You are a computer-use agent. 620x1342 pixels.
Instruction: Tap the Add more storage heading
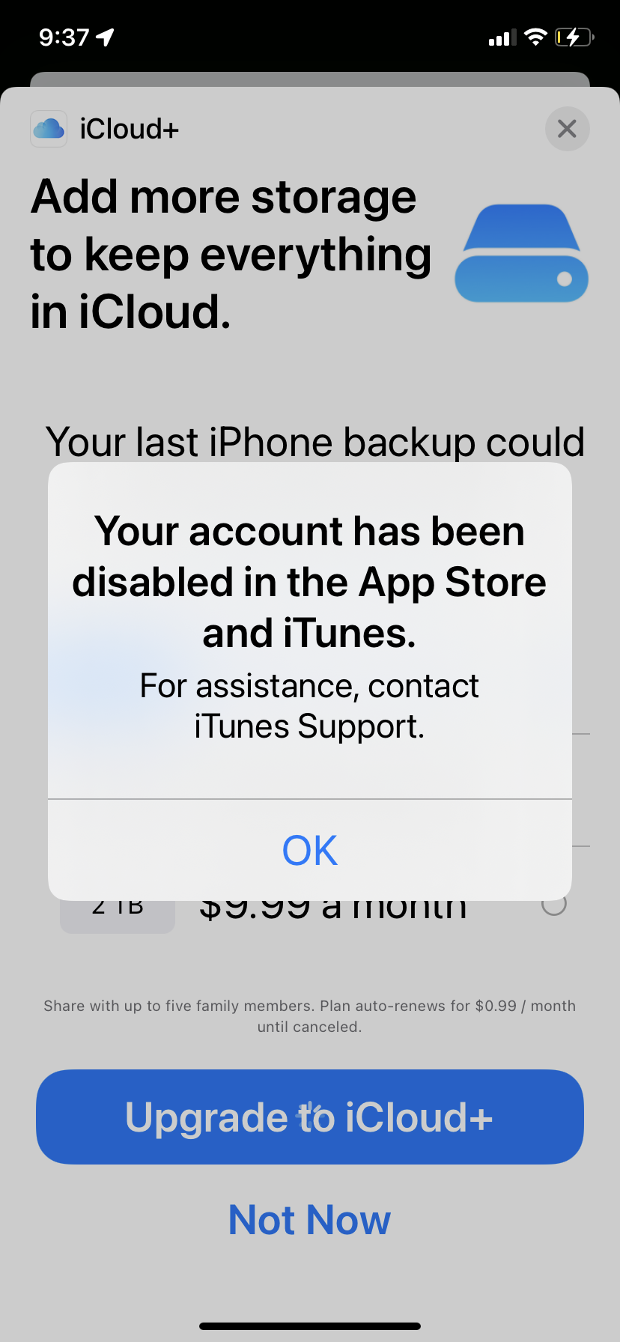click(231, 254)
